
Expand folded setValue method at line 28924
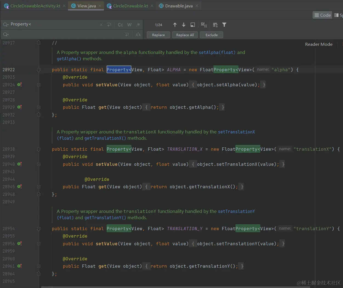pyautogui.click(x=39, y=85)
